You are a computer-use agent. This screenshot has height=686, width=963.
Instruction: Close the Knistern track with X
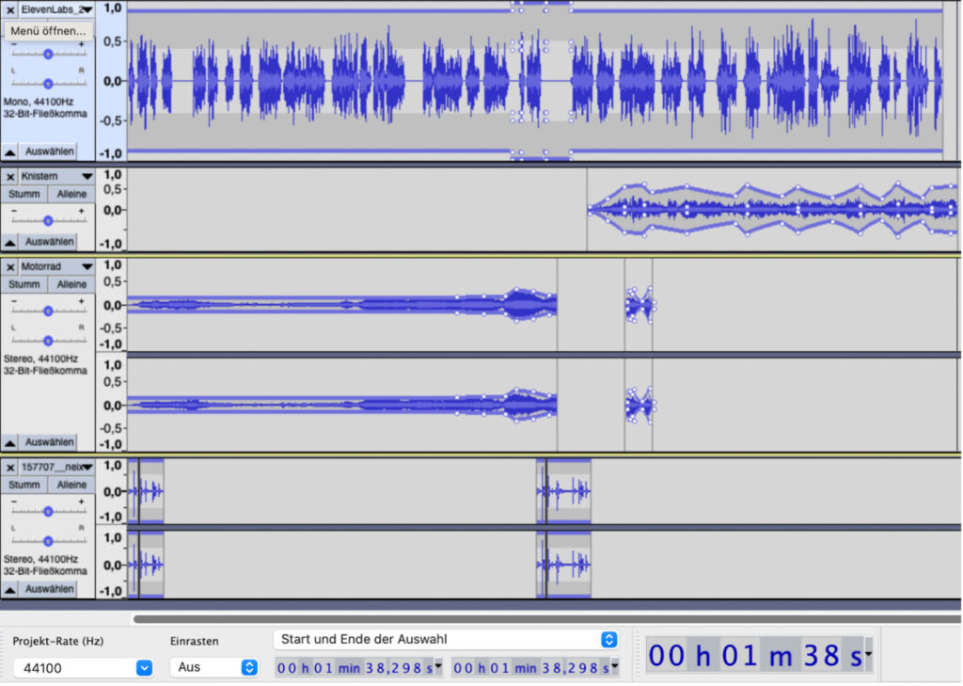10,176
